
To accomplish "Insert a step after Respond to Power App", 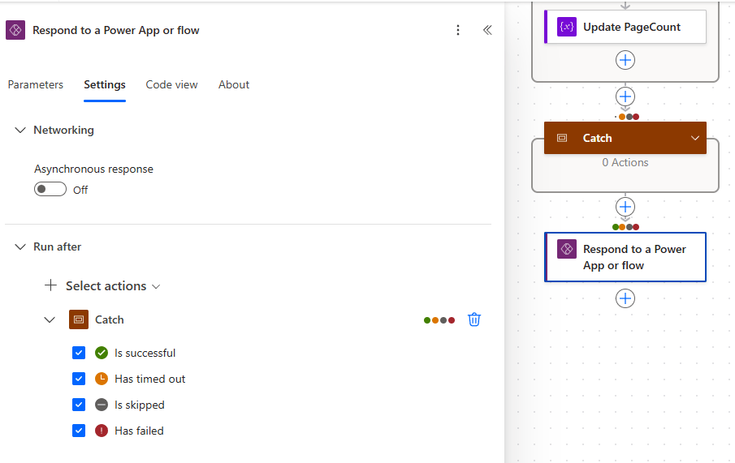I will (625, 298).
